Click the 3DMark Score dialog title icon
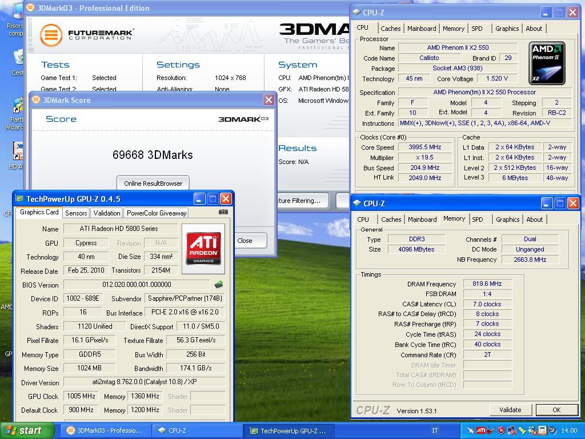This screenshot has width=585, height=439. [x=36, y=99]
